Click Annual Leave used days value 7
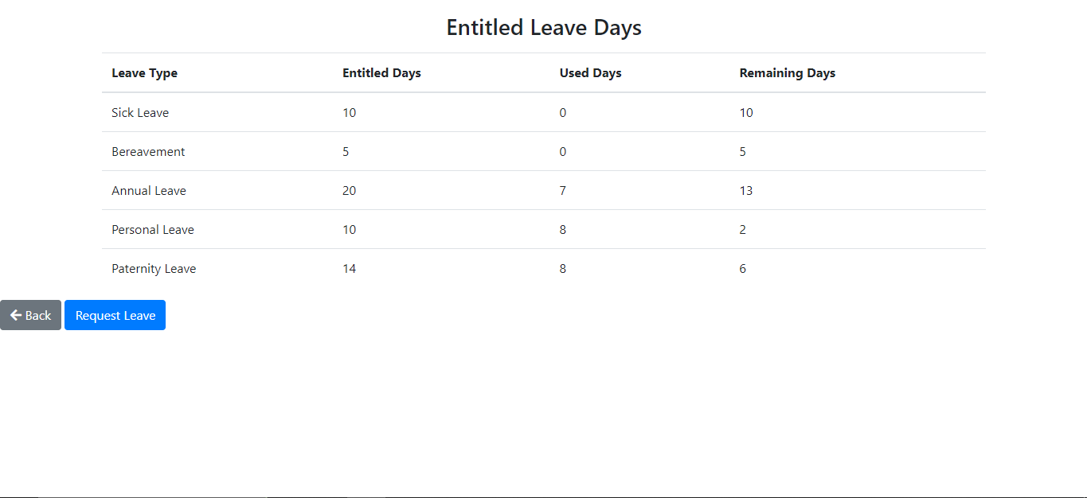Viewport: 1087px width, 498px height. pyautogui.click(x=562, y=190)
